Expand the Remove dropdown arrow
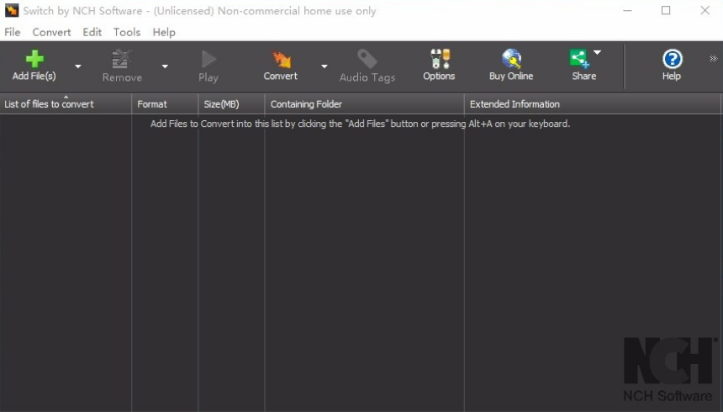Viewport: 723px width, 412px height. pyautogui.click(x=165, y=66)
